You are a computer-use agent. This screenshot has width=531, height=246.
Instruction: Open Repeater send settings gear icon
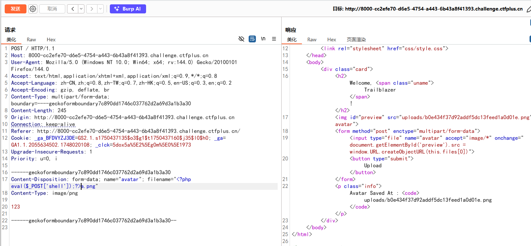[x=33, y=9]
